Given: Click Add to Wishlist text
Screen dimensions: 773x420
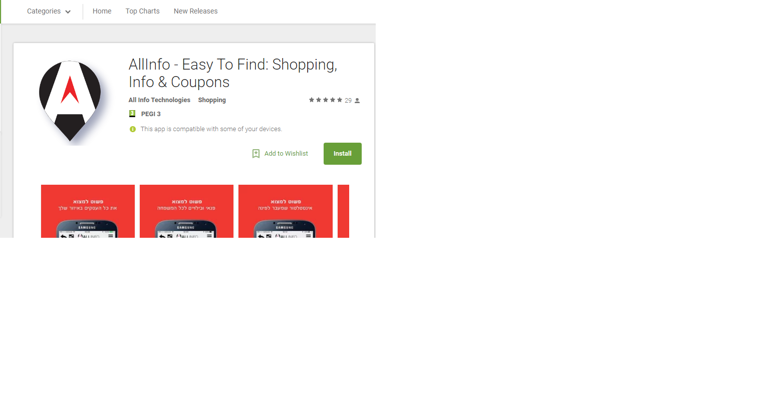Looking at the screenshot, I should (286, 154).
